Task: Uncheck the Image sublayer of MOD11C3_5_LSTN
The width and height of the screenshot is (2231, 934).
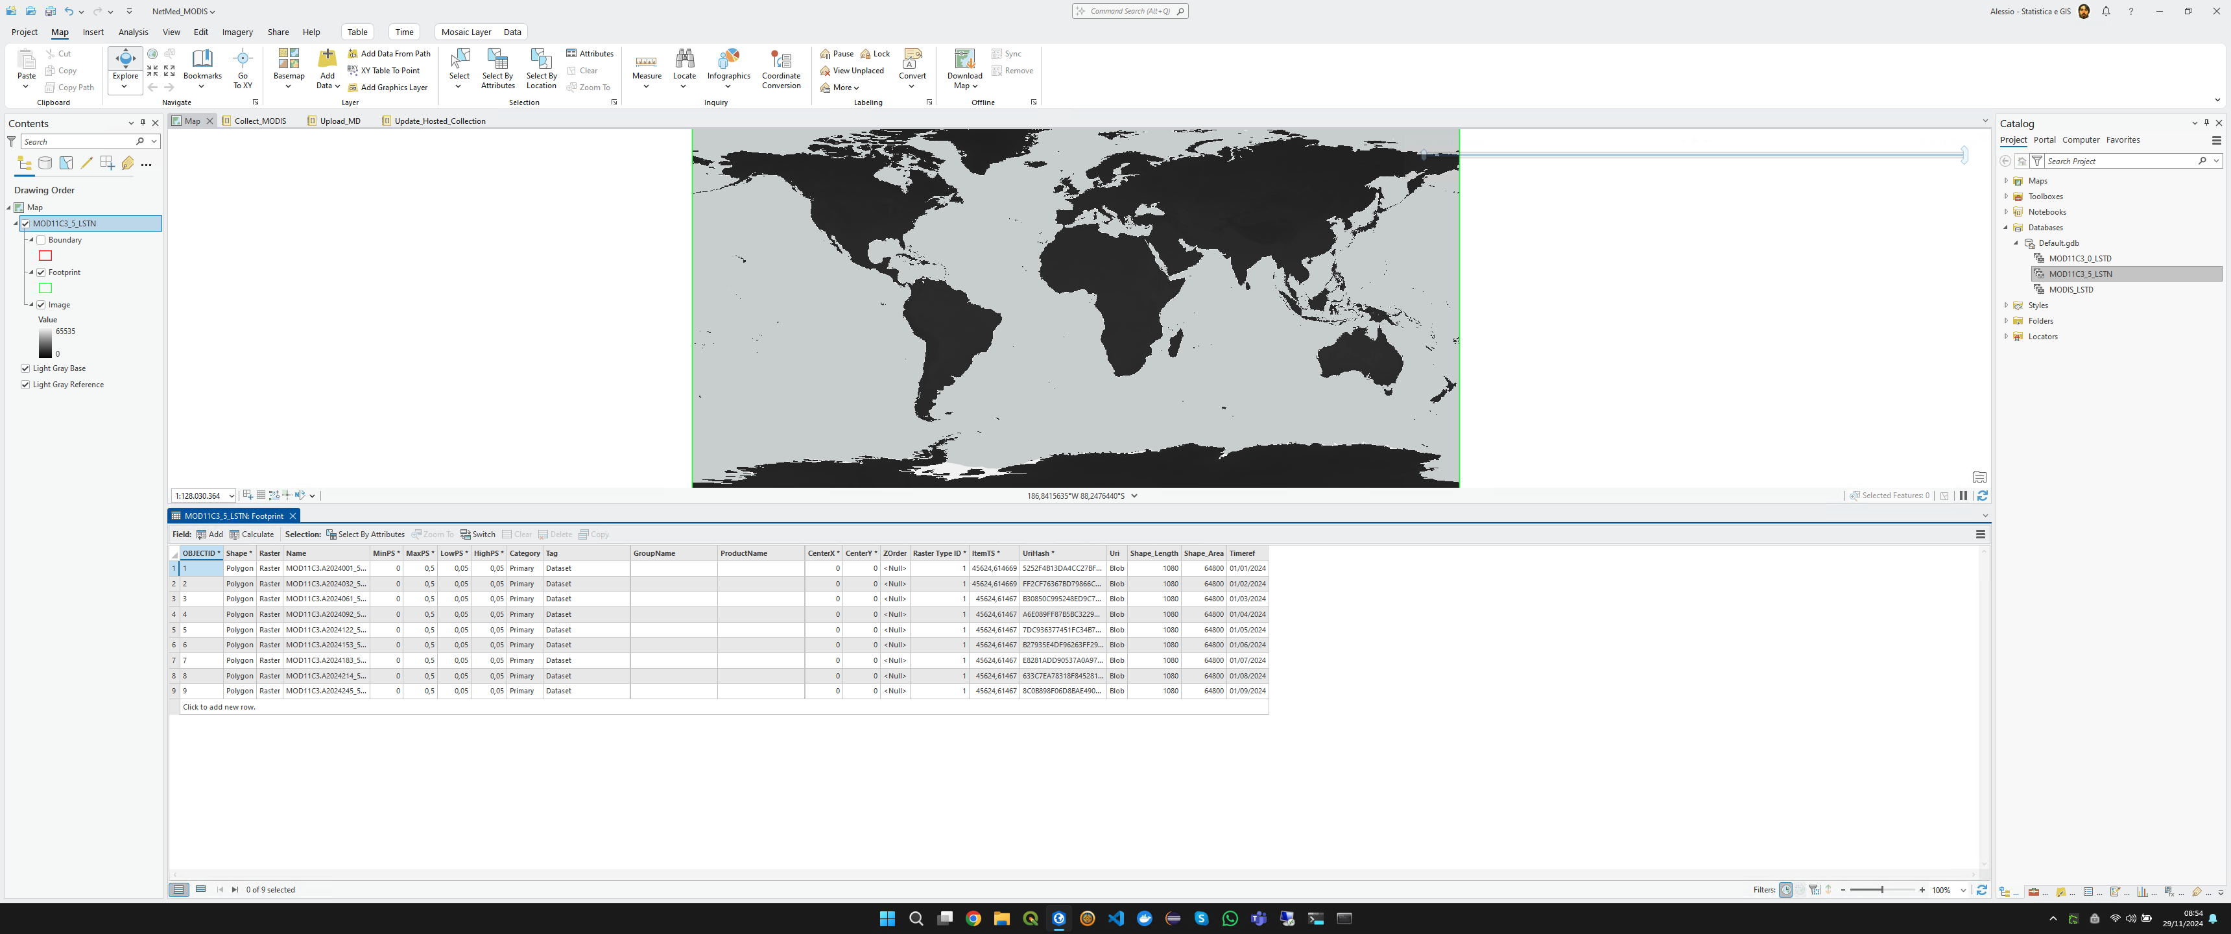Action: [x=42, y=304]
